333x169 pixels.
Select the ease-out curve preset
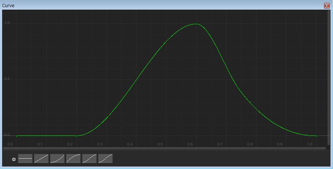tap(73, 158)
